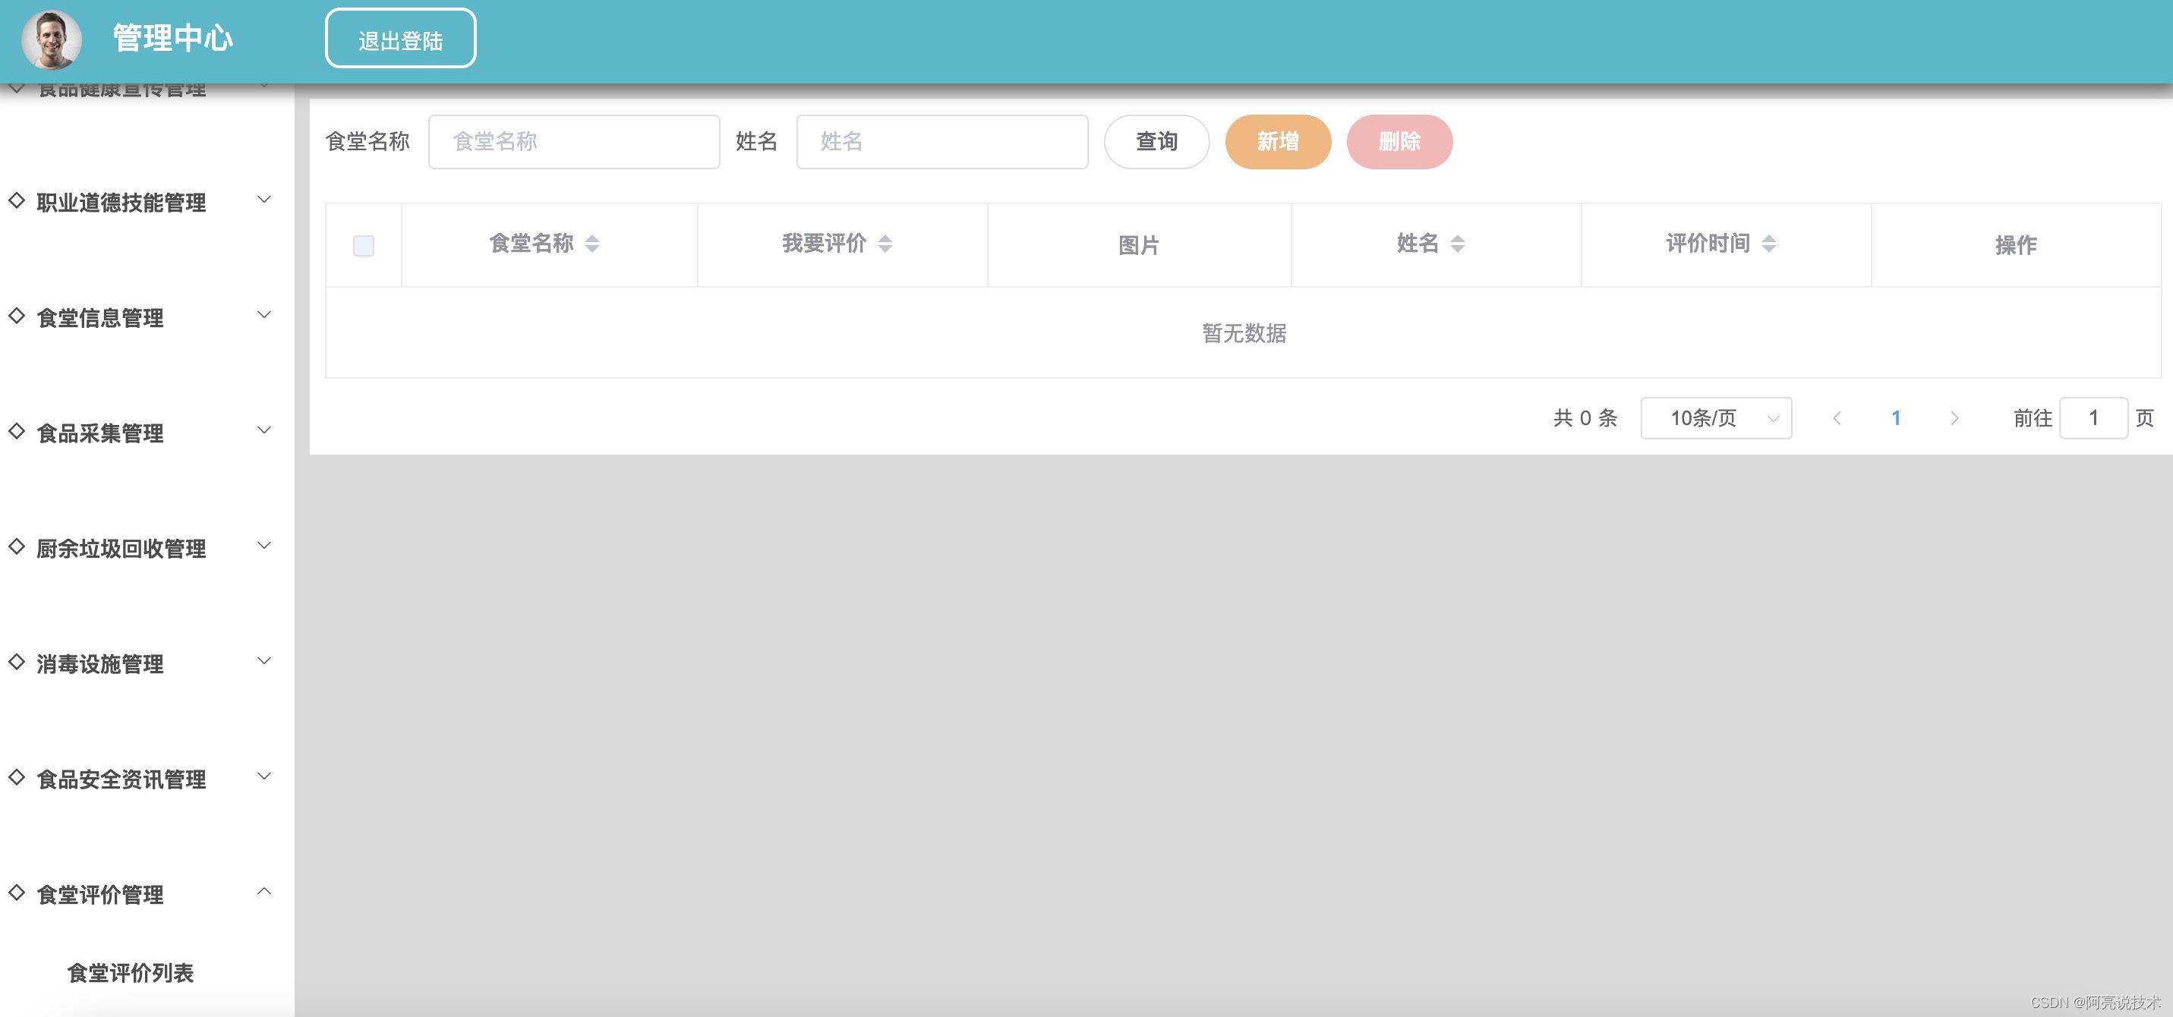Go to the previous page arrow

click(1837, 418)
